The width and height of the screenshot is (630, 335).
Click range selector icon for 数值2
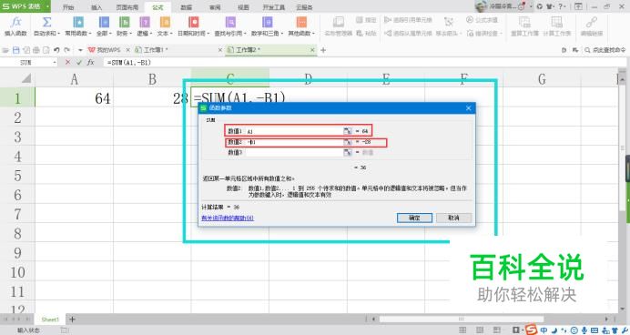pos(348,142)
